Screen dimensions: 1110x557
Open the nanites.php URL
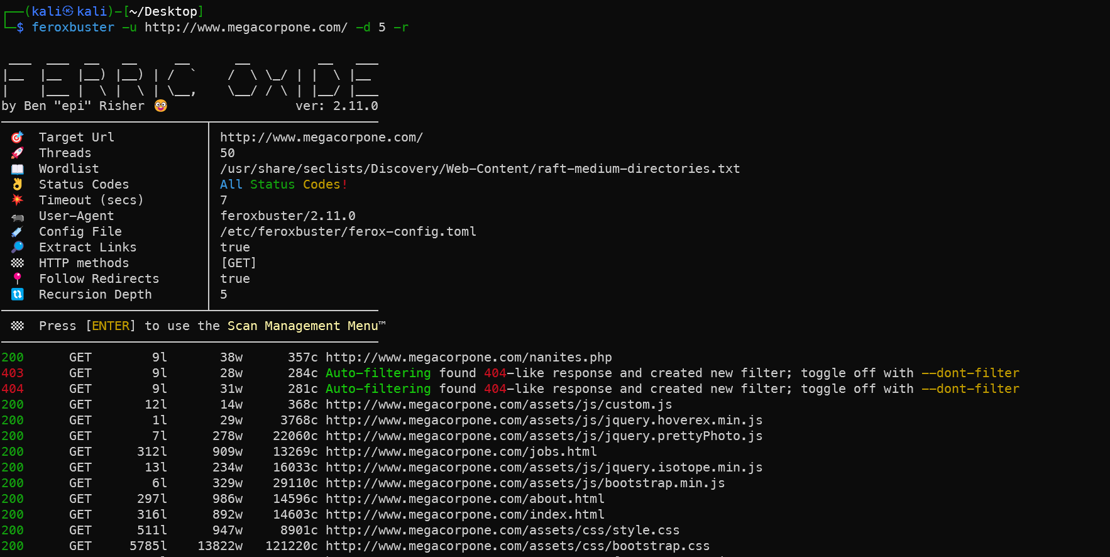469,357
